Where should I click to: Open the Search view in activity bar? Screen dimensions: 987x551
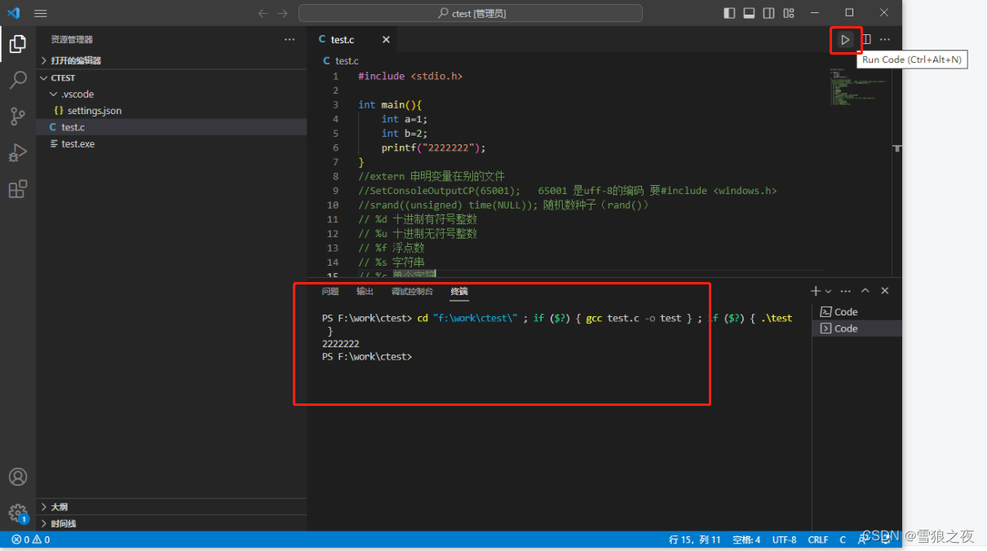[18, 80]
